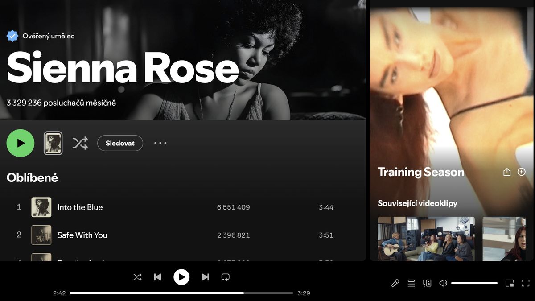Image resolution: width=535 pixels, height=301 pixels.
Task: Click the Sledovat follow button
Action: pos(120,143)
